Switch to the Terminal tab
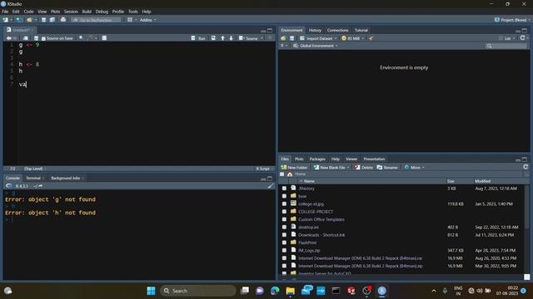 coord(33,178)
